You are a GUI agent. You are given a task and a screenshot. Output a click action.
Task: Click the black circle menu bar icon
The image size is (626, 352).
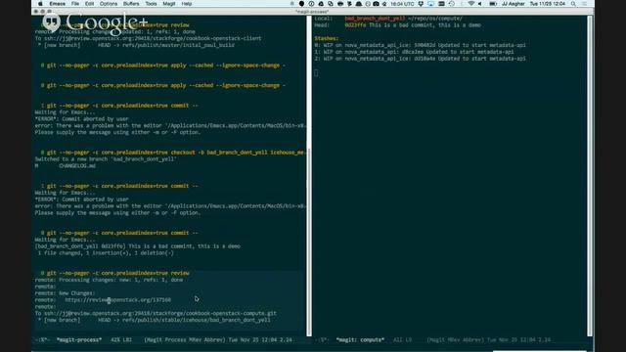tap(301, 4)
